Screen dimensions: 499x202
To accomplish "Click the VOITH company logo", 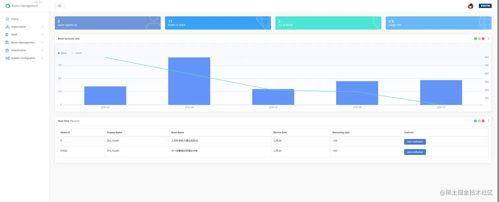I will (485, 6).
